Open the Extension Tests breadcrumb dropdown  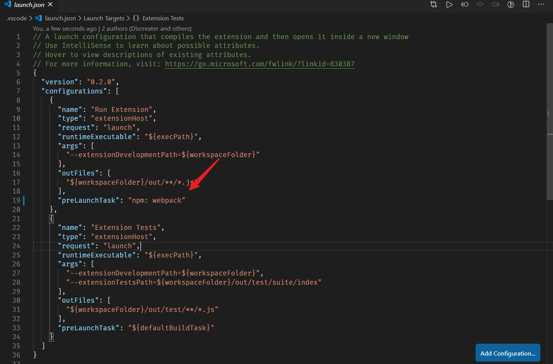(163, 18)
